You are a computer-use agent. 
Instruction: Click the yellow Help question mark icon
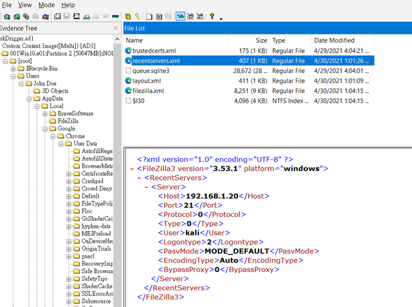tap(212, 17)
